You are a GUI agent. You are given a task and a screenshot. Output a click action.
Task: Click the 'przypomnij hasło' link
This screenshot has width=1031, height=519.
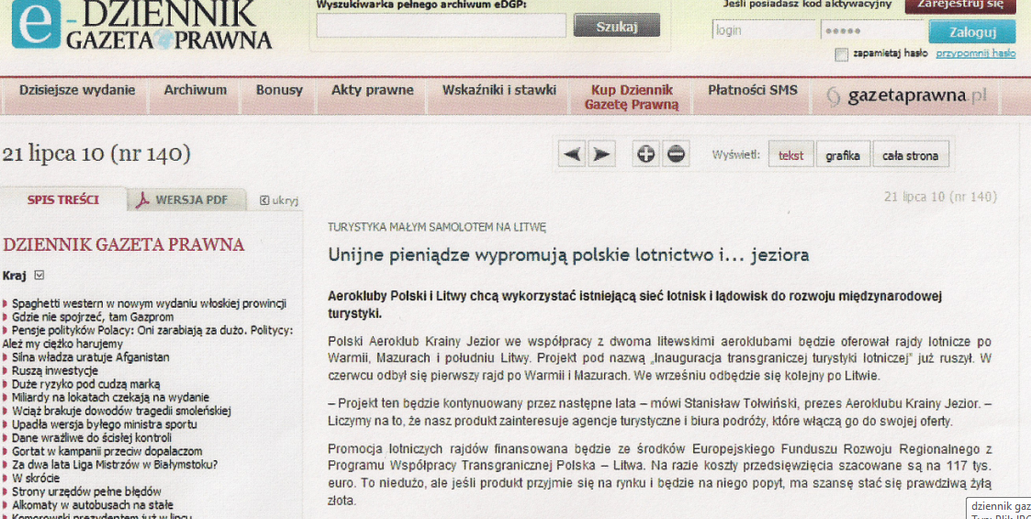975,54
